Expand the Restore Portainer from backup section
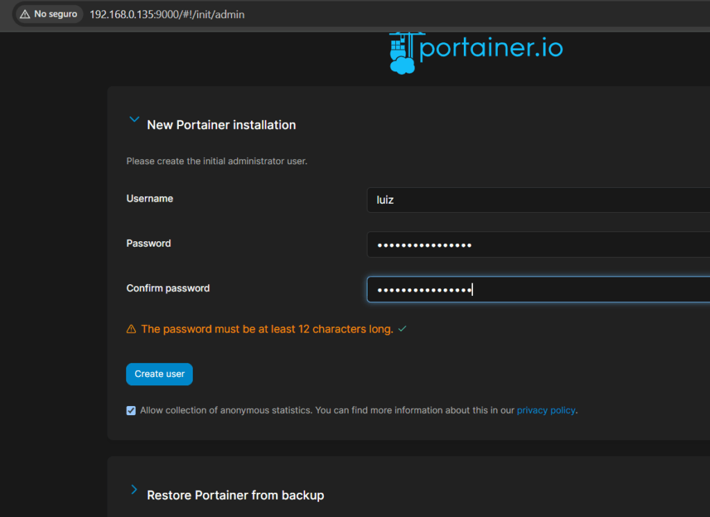 tap(235, 495)
